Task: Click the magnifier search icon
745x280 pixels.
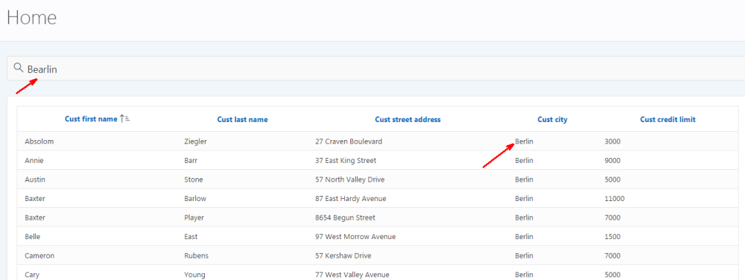Action: [19, 67]
